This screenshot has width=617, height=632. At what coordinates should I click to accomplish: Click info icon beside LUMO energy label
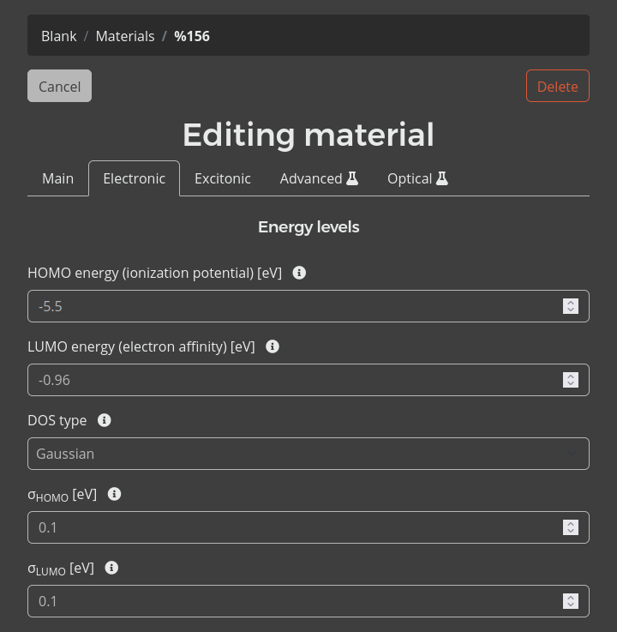click(x=273, y=346)
